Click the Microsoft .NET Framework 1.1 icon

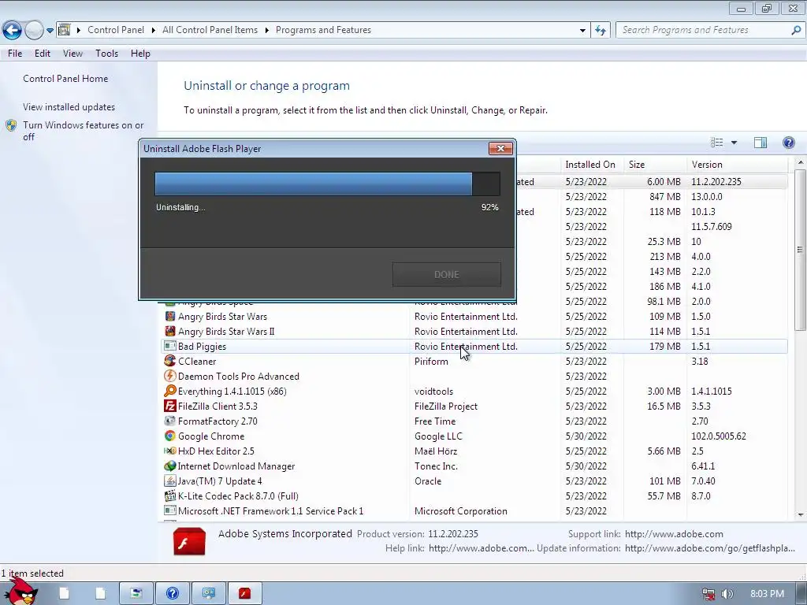click(170, 510)
